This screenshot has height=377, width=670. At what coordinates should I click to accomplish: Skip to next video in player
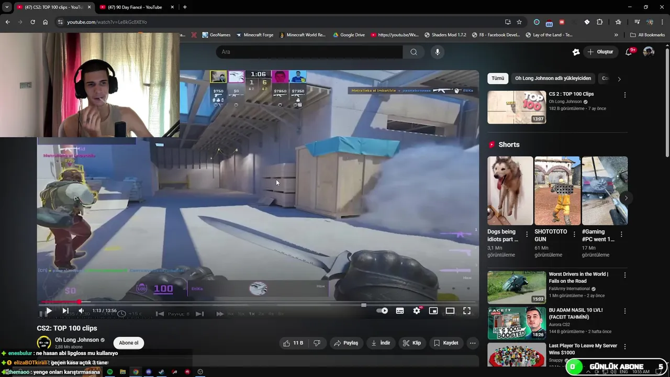click(x=65, y=311)
